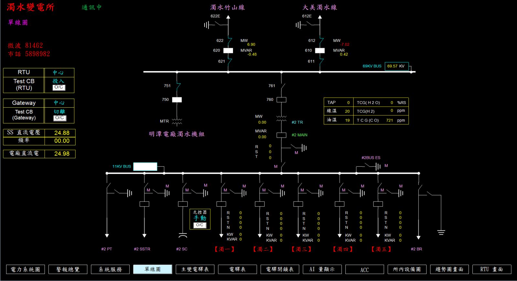Click the 11KV BUS voltage field

click(x=145, y=167)
